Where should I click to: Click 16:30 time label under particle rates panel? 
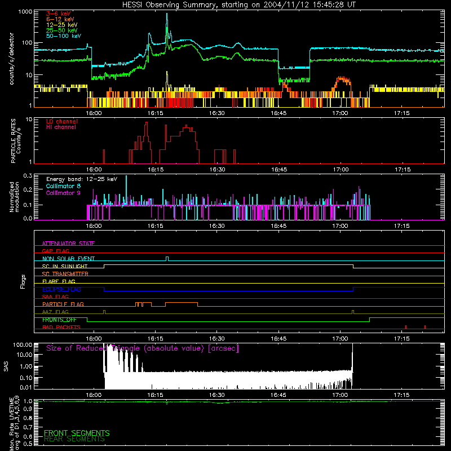point(217,170)
